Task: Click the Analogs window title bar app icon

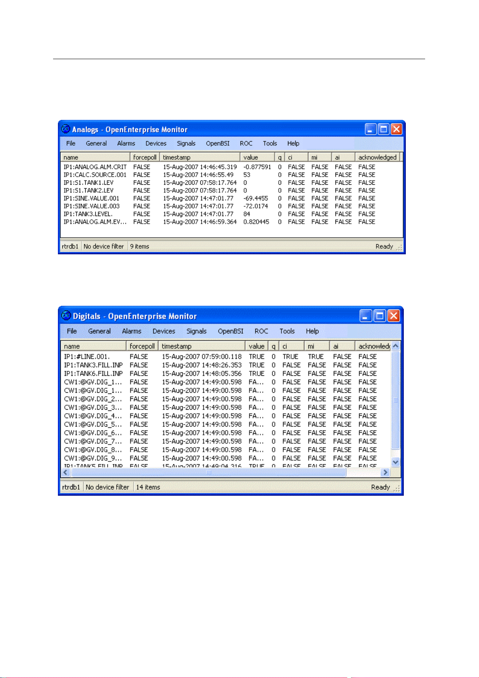Action: click(66, 129)
